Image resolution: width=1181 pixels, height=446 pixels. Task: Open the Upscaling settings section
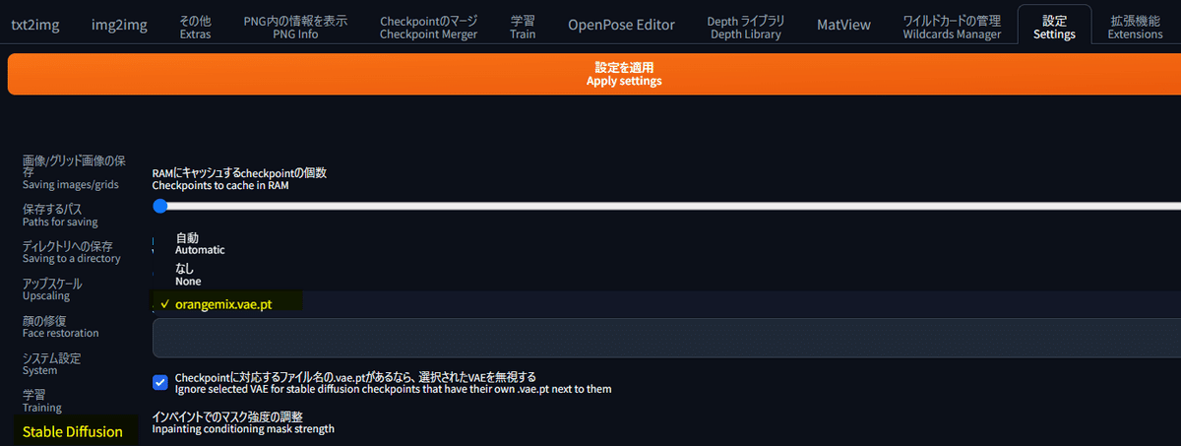52,288
